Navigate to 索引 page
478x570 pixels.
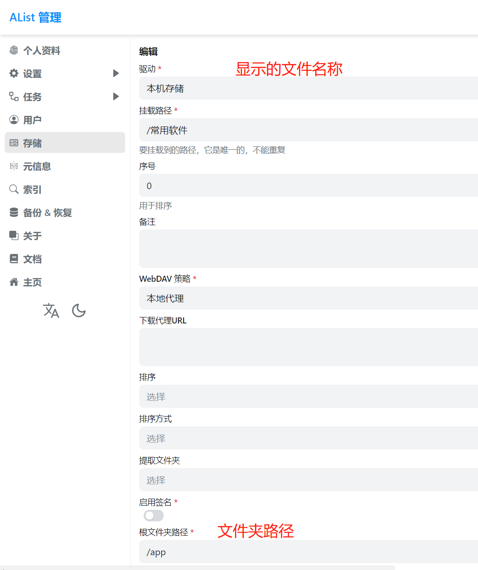(65, 189)
